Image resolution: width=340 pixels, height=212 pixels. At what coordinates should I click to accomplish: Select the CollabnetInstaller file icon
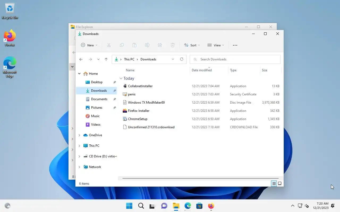[125, 86]
